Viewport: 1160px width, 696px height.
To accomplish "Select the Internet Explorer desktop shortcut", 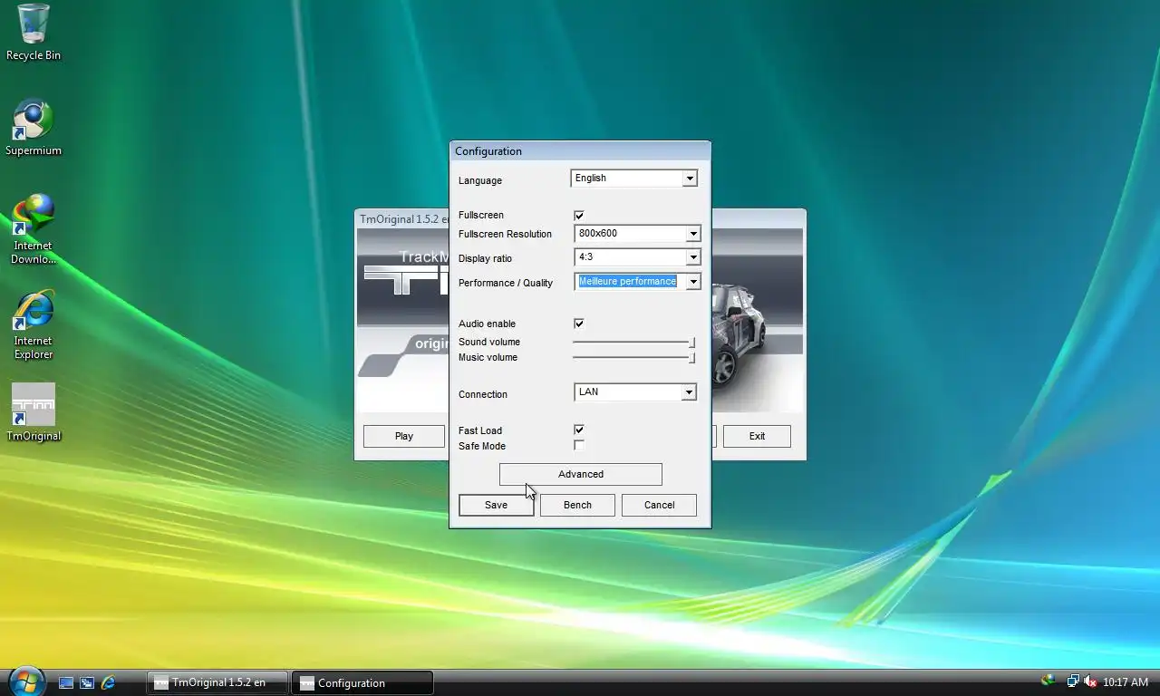I will [34, 324].
